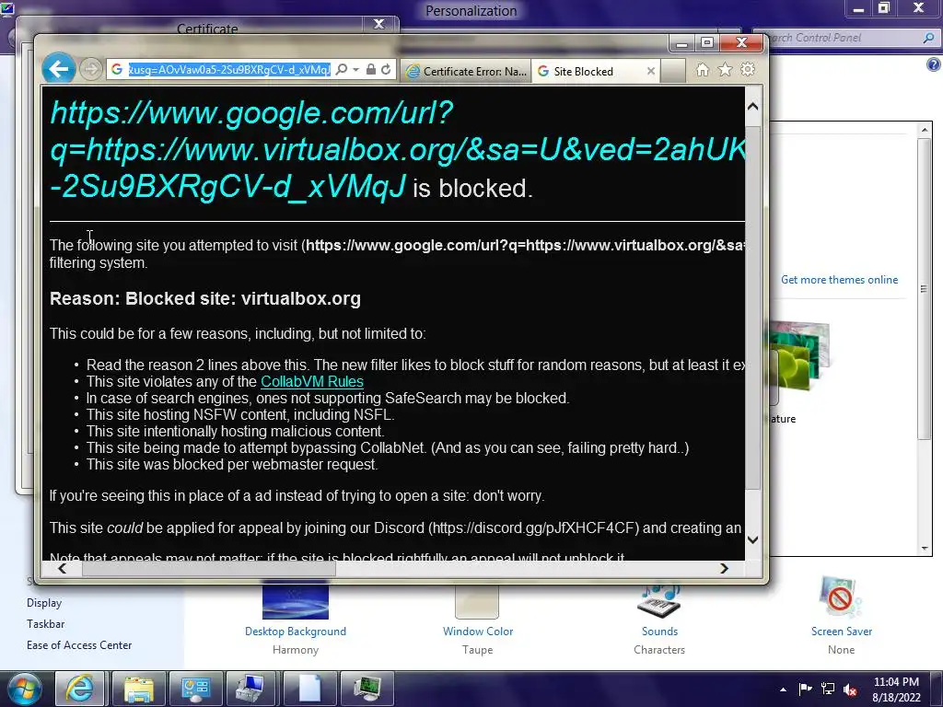Open Get more themes online link
The image size is (943, 707).
click(839, 280)
